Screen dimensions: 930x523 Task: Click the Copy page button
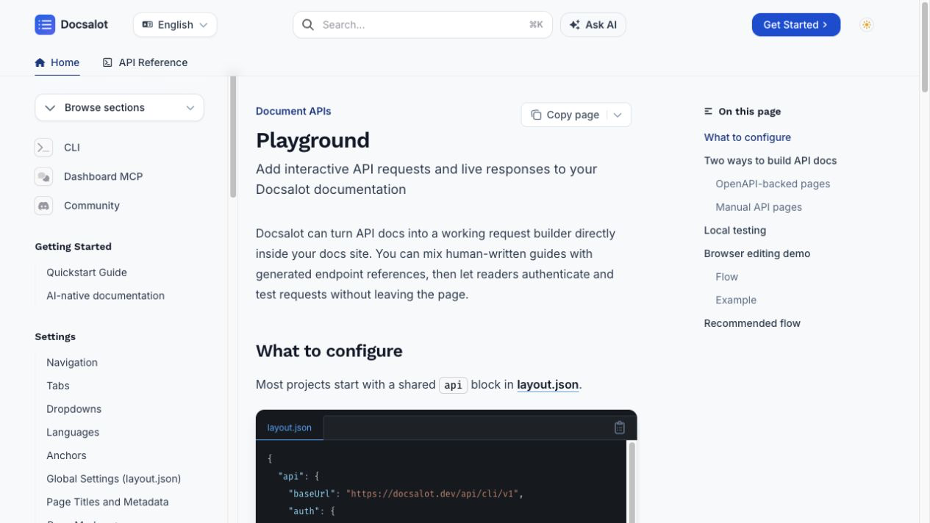click(x=565, y=115)
